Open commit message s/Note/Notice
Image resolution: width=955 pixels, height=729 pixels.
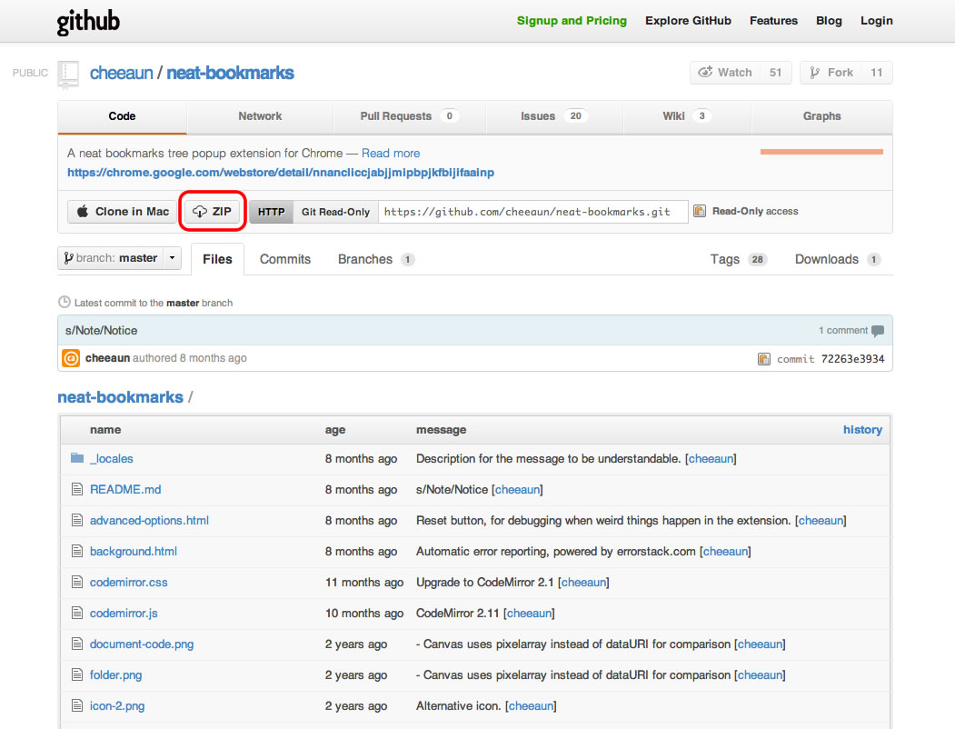(x=101, y=331)
